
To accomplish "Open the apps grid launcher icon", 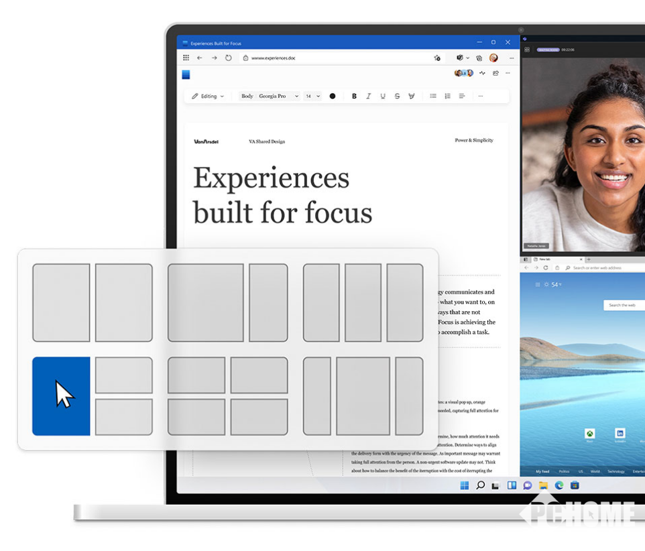I will (x=186, y=58).
